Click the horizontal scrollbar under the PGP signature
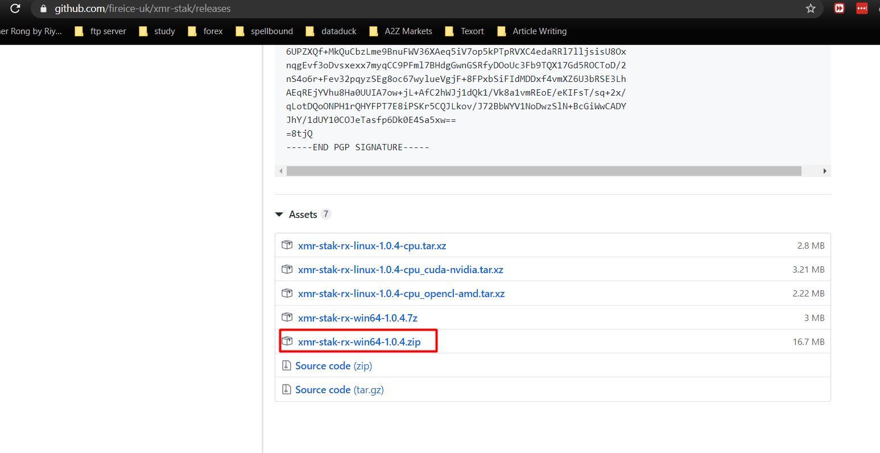 click(x=544, y=171)
